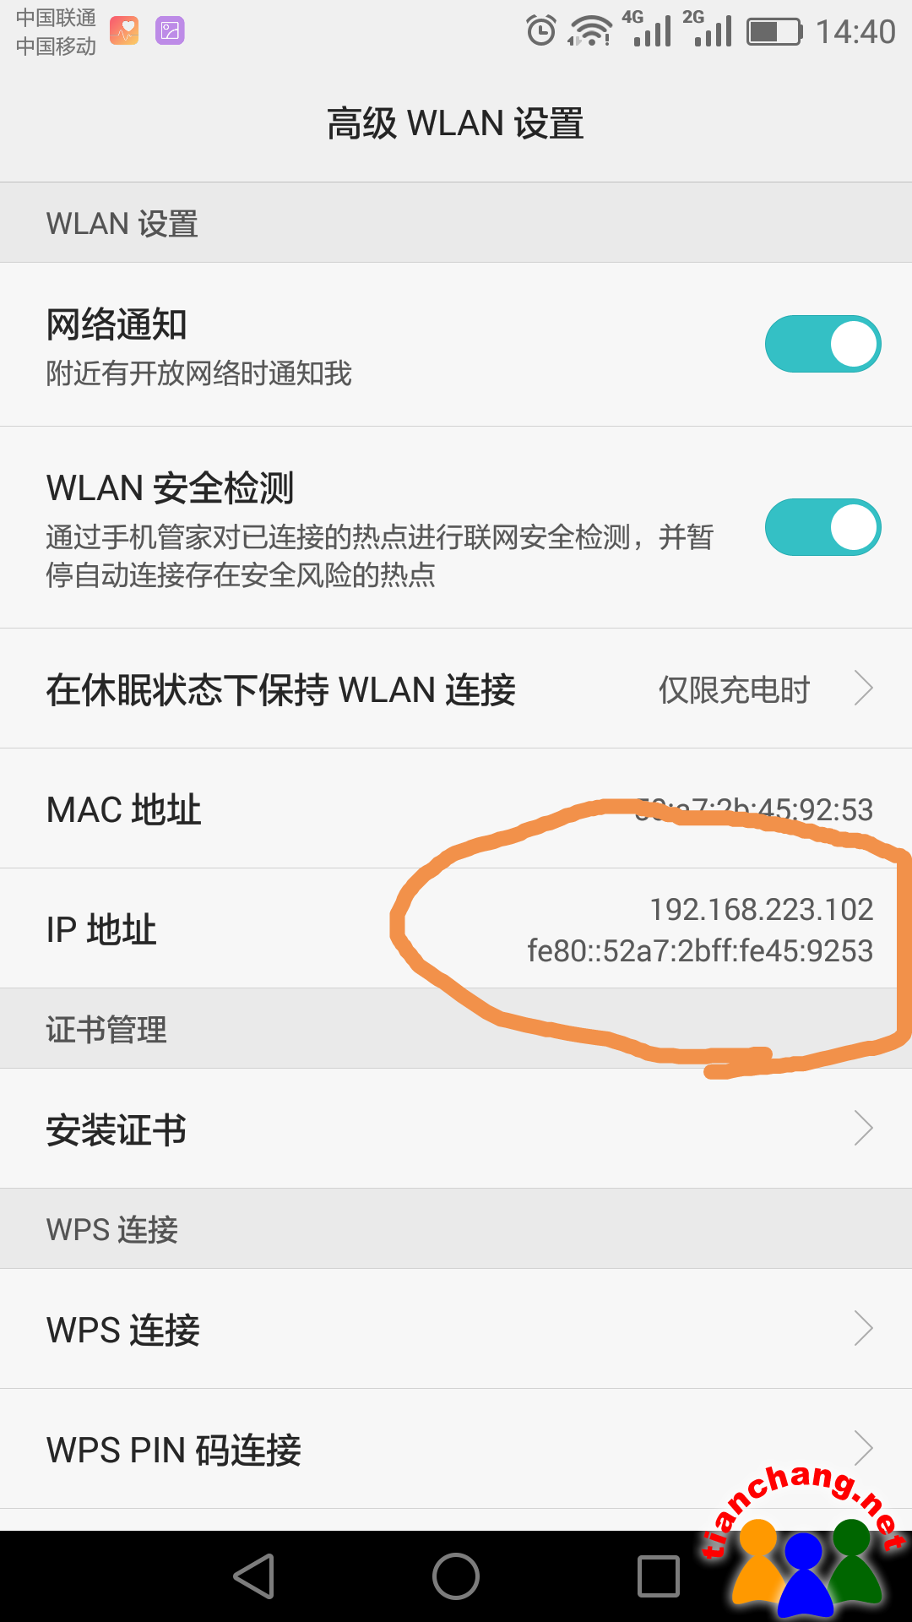912x1622 pixels.
Task: Disable the 网络通知 toggle switch
Action: coord(822,344)
